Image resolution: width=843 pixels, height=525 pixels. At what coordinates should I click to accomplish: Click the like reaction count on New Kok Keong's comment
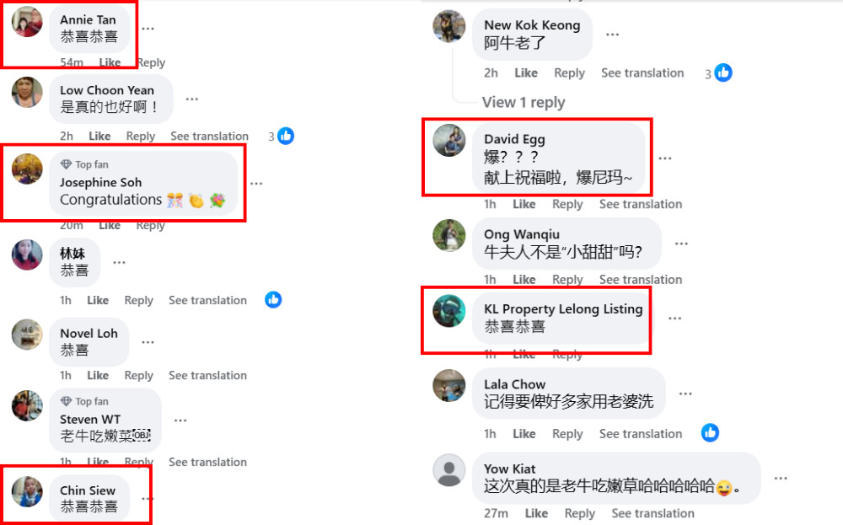[x=708, y=74]
